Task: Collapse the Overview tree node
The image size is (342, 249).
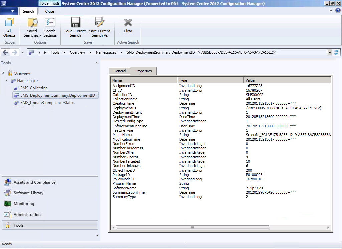Action: point(3,73)
